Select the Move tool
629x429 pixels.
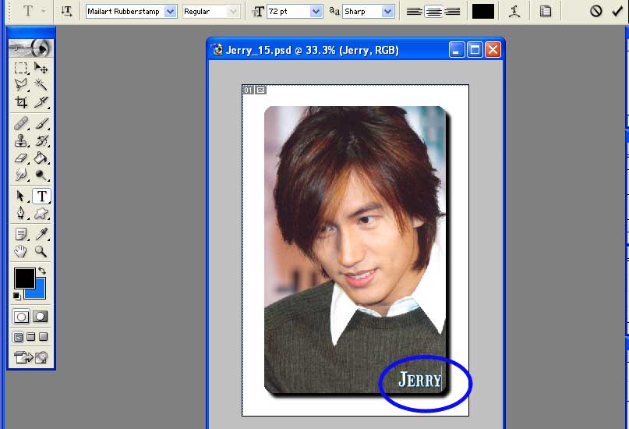point(41,68)
